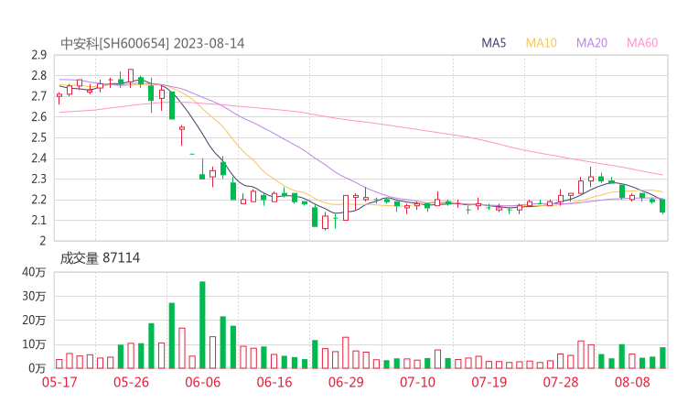Click the 06-16 date label
Viewport: 677px width, 403px height.
point(274,382)
